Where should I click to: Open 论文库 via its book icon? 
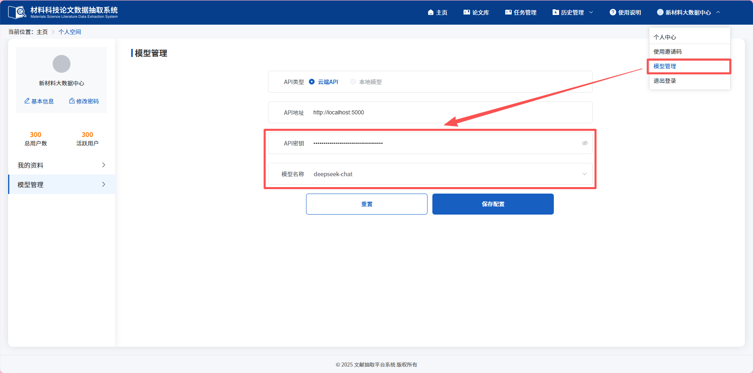[466, 12]
